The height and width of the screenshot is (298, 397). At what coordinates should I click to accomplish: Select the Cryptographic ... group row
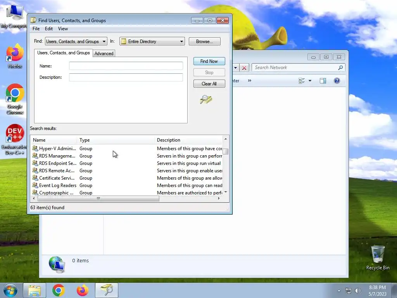pyautogui.click(x=127, y=192)
